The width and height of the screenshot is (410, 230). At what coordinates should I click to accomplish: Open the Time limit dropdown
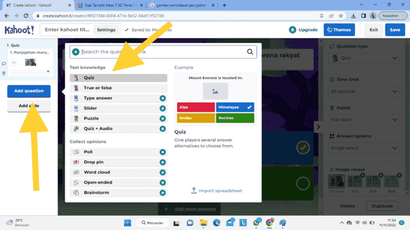pyautogui.click(x=364, y=92)
